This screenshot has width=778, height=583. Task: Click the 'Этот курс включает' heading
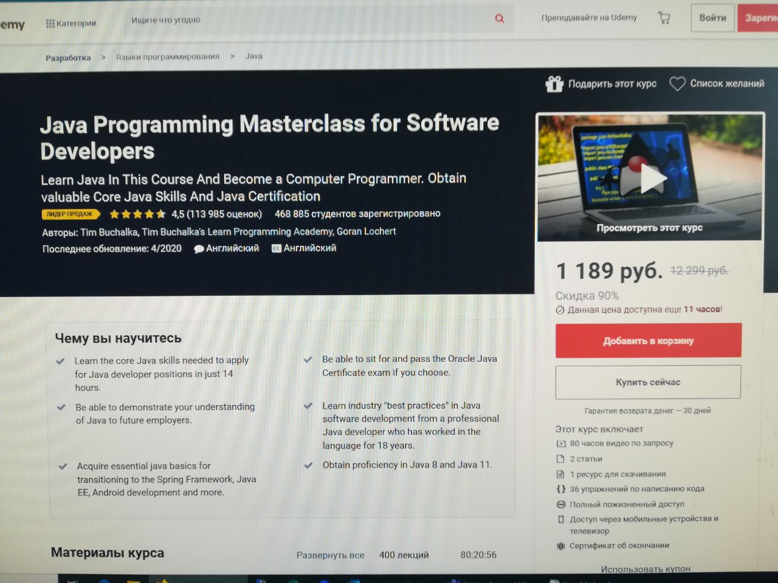599,429
